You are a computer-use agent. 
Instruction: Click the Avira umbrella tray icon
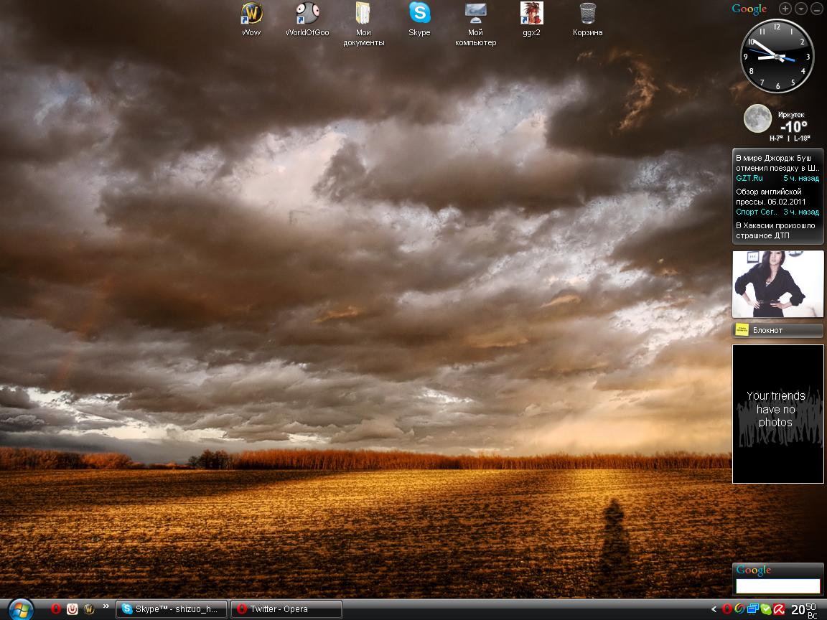(x=779, y=609)
